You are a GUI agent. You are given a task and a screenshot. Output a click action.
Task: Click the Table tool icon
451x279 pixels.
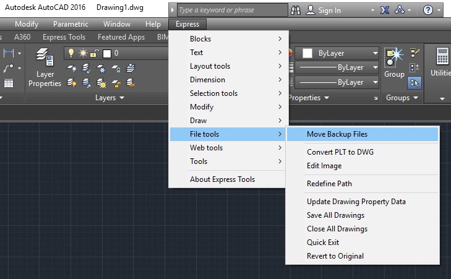[x=9, y=83]
